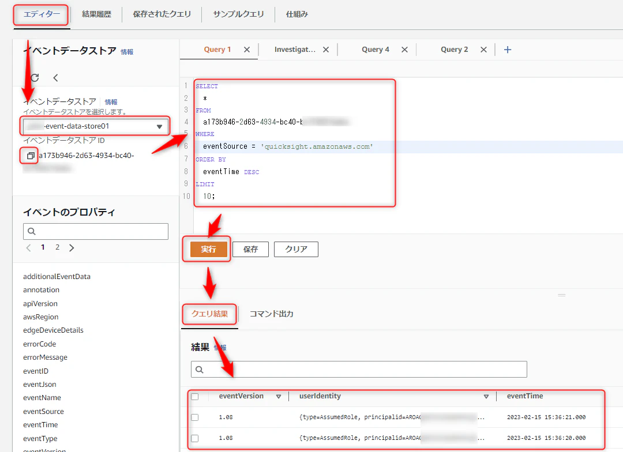
Task: Click the 情報 link beside the イベントデータストア field label
Action: (x=111, y=102)
